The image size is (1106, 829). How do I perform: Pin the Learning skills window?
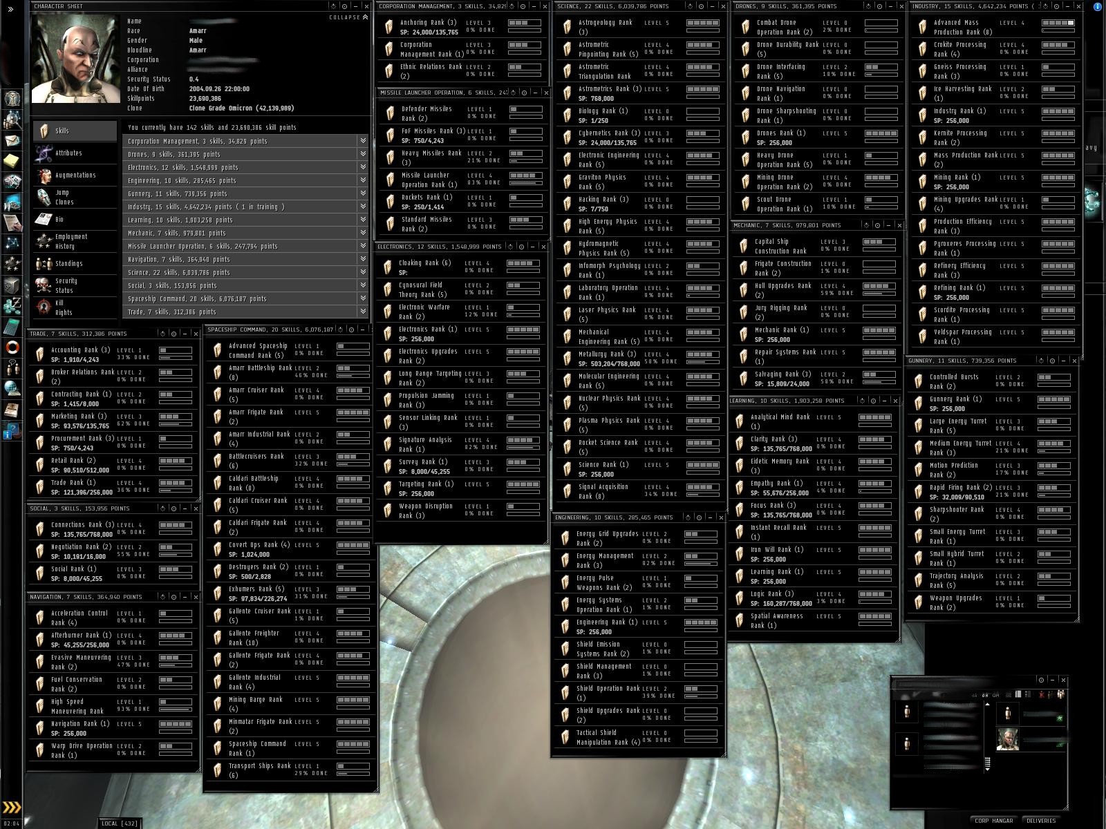coord(874,401)
